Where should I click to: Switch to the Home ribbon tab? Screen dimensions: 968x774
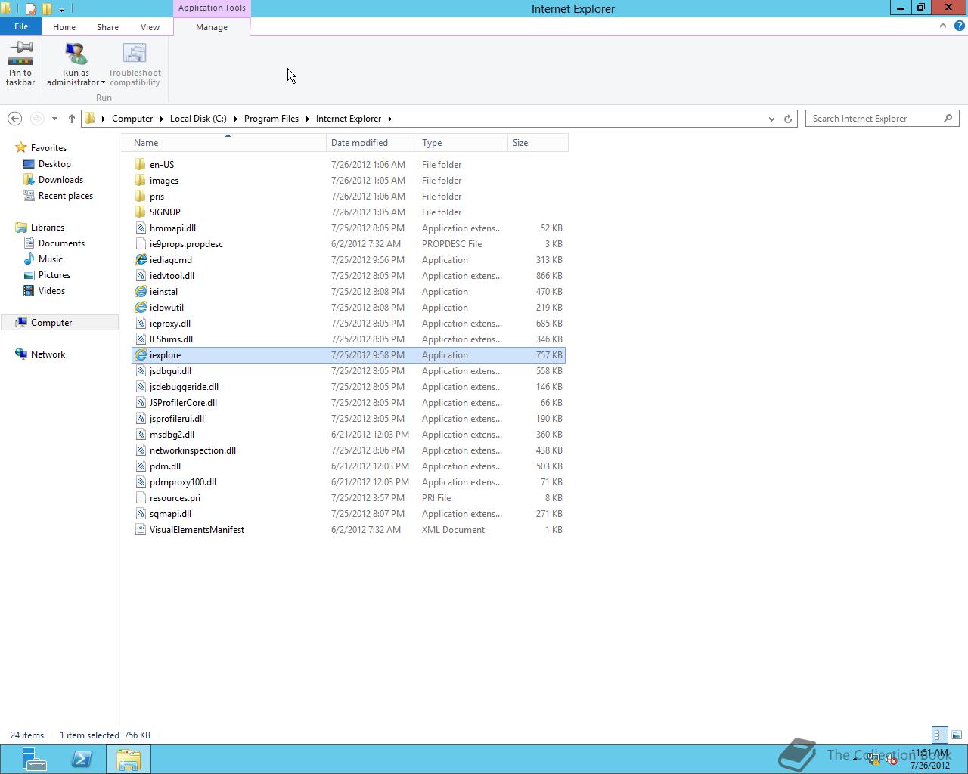tap(64, 27)
